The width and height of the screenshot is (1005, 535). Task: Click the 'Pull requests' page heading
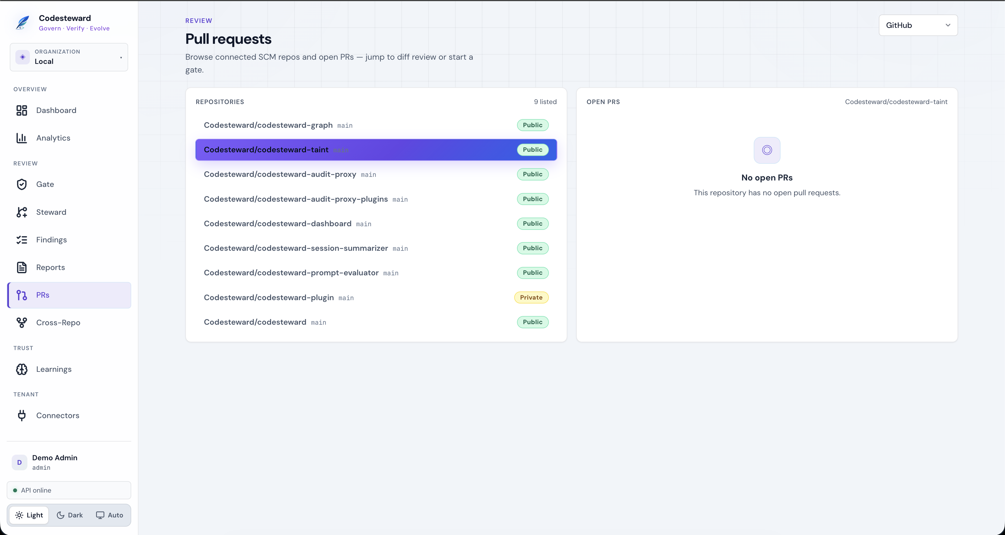click(x=228, y=39)
